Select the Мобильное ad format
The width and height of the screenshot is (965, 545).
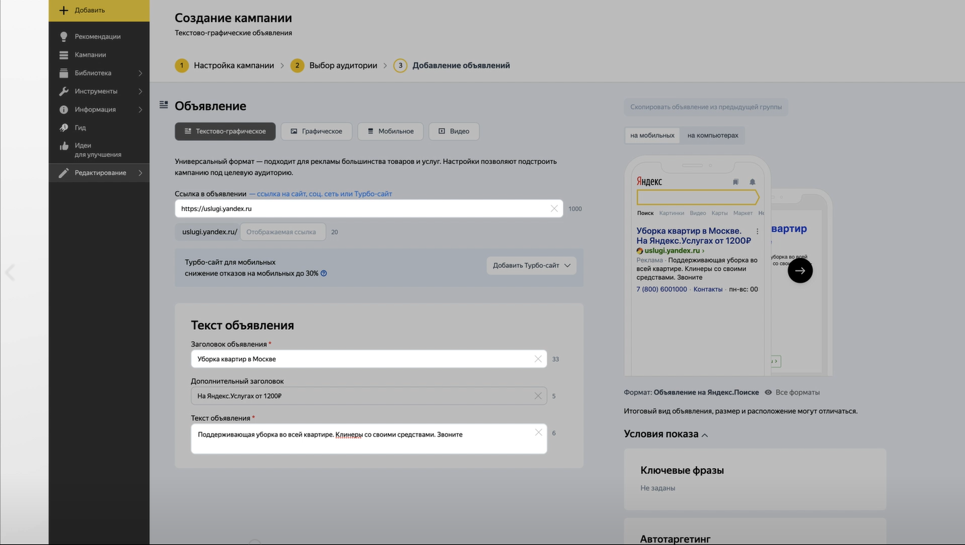point(390,131)
